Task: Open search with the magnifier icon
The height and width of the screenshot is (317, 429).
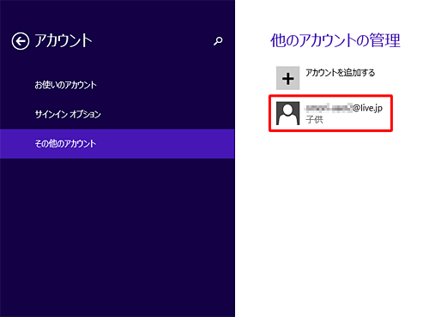Action: click(x=218, y=41)
